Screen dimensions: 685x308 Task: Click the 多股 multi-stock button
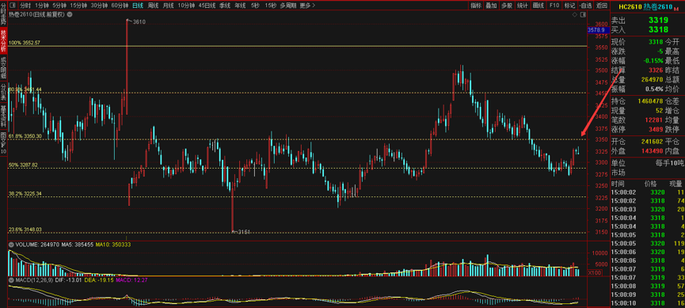click(506, 6)
